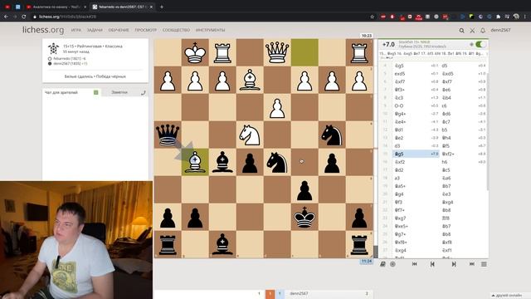Open the ИГРА menu
The width and height of the screenshot is (531, 299).
[76, 30]
